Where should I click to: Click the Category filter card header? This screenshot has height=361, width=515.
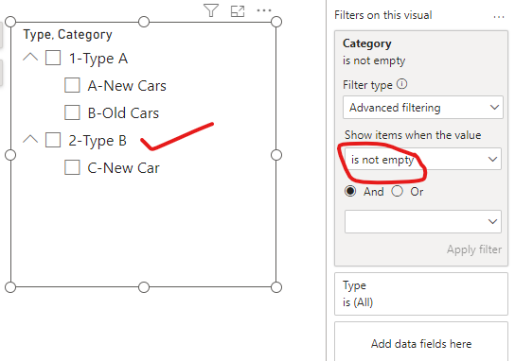click(x=367, y=43)
